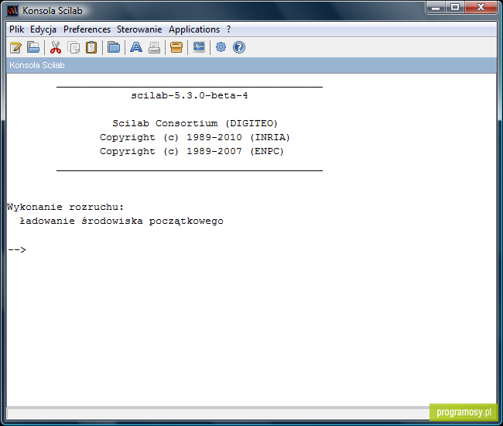Open the Preferences menu
Viewport: 503px width, 426px height.
point(87,29)
